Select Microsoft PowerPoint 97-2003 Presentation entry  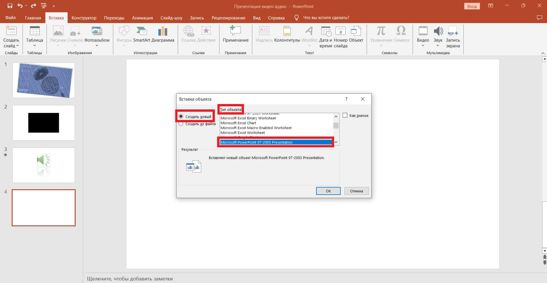pyautogui.click(x=276, y=142)
